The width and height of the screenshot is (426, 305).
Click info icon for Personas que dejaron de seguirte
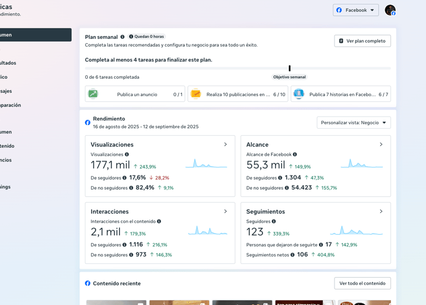click(x=321, y=245)
